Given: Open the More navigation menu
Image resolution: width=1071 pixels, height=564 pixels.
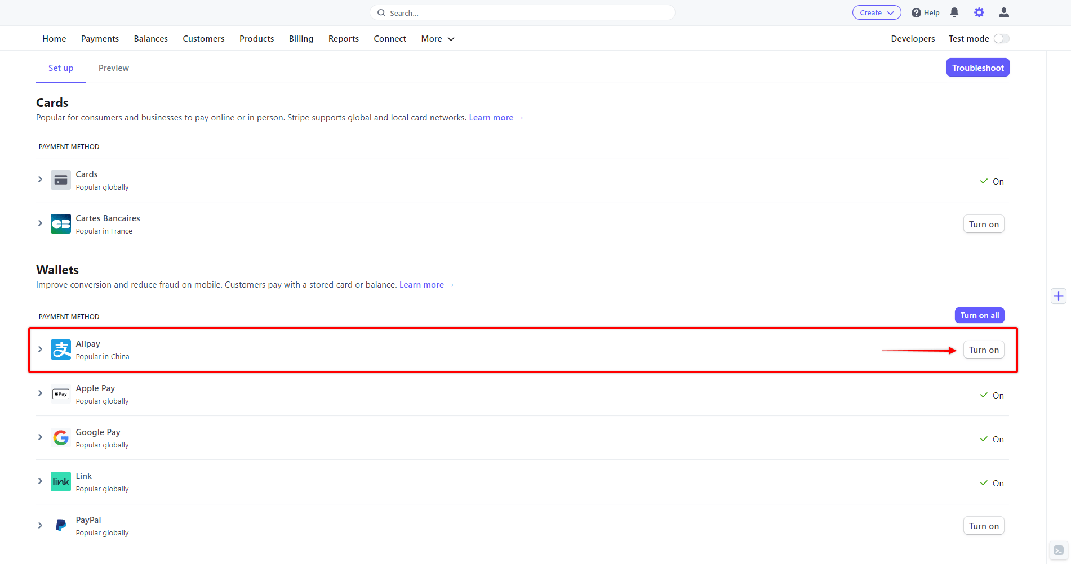Looking at the screenshot, I should pyautogui.click(x=438, y=39).
